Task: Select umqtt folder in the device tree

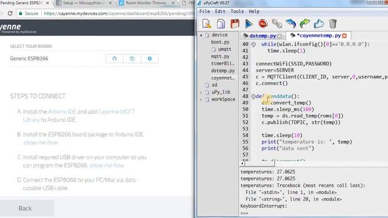Action: 224,49
